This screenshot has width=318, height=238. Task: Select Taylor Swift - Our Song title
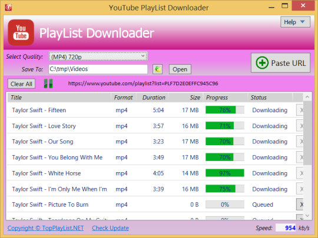click(42, 142)
